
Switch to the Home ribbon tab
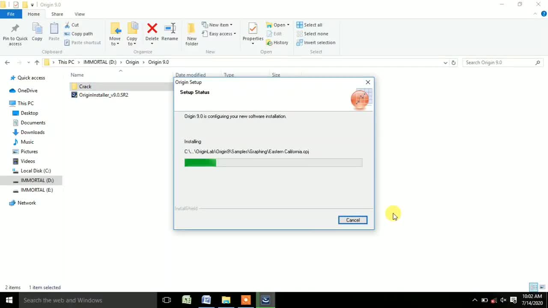[33, 14]
